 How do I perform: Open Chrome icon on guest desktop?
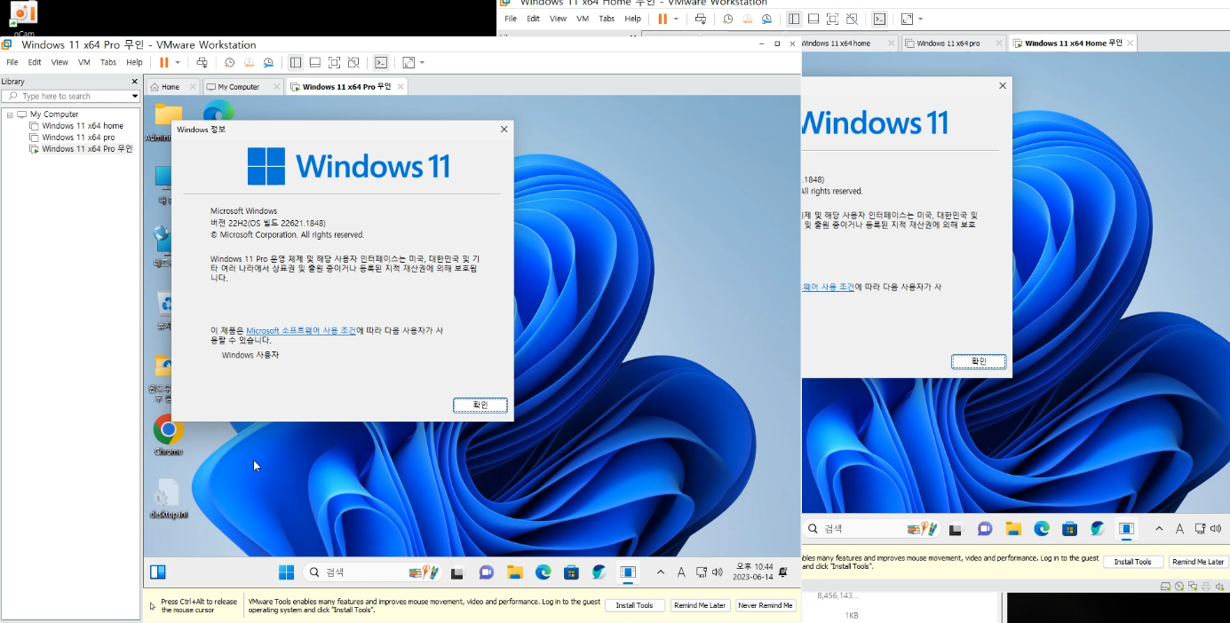pyautogui.click(x=168, y=435)
